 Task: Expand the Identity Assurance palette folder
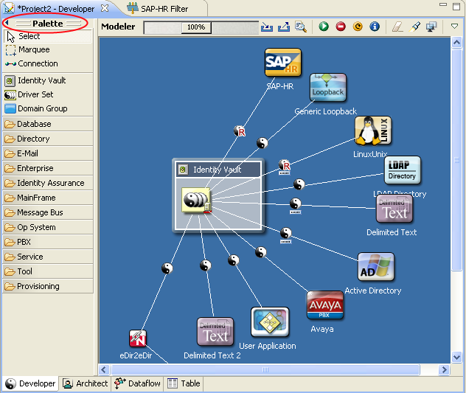[48, 183]
